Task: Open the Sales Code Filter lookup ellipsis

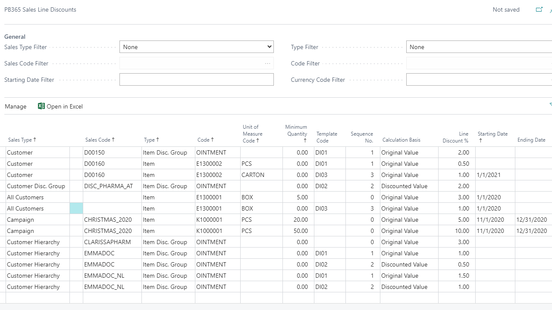Action: click(268, 63)
